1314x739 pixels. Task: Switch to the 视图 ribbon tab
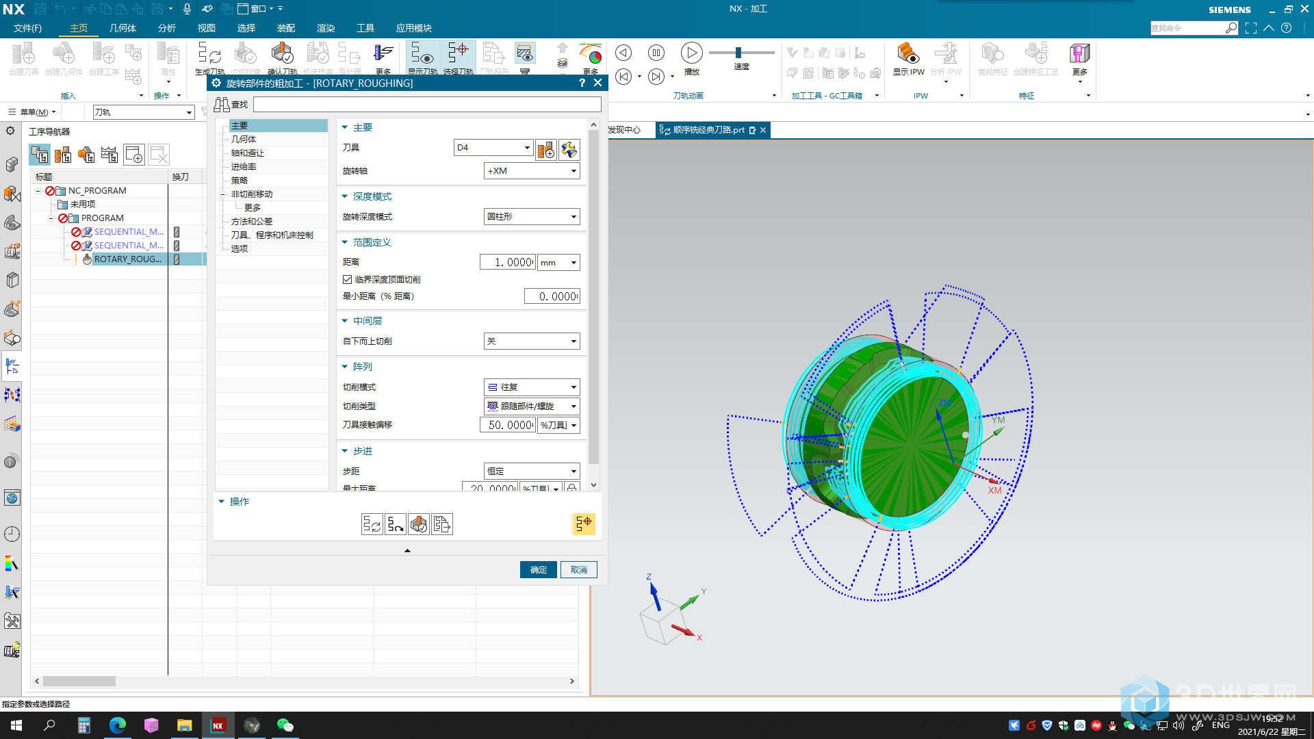pos(206,28)
